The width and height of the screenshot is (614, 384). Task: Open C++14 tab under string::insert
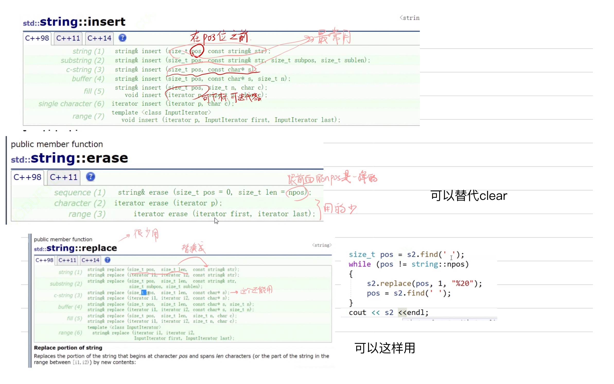point(99,38)
